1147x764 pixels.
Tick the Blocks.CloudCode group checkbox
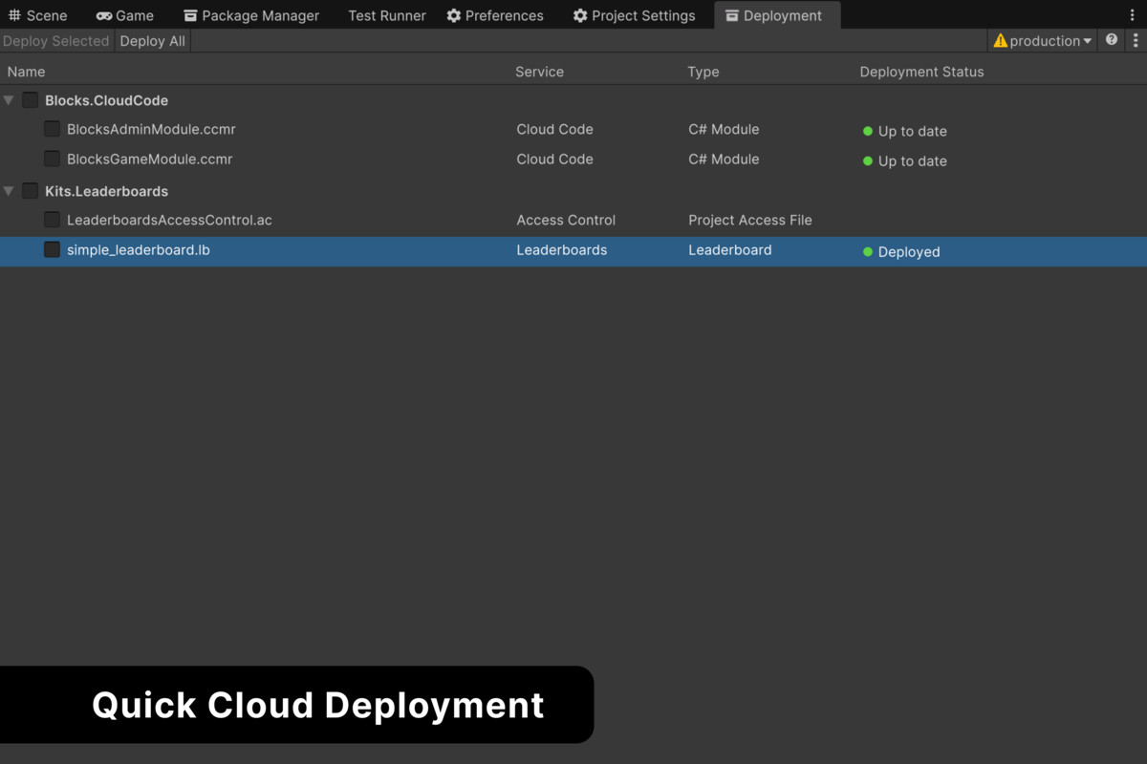coord(31,100)
